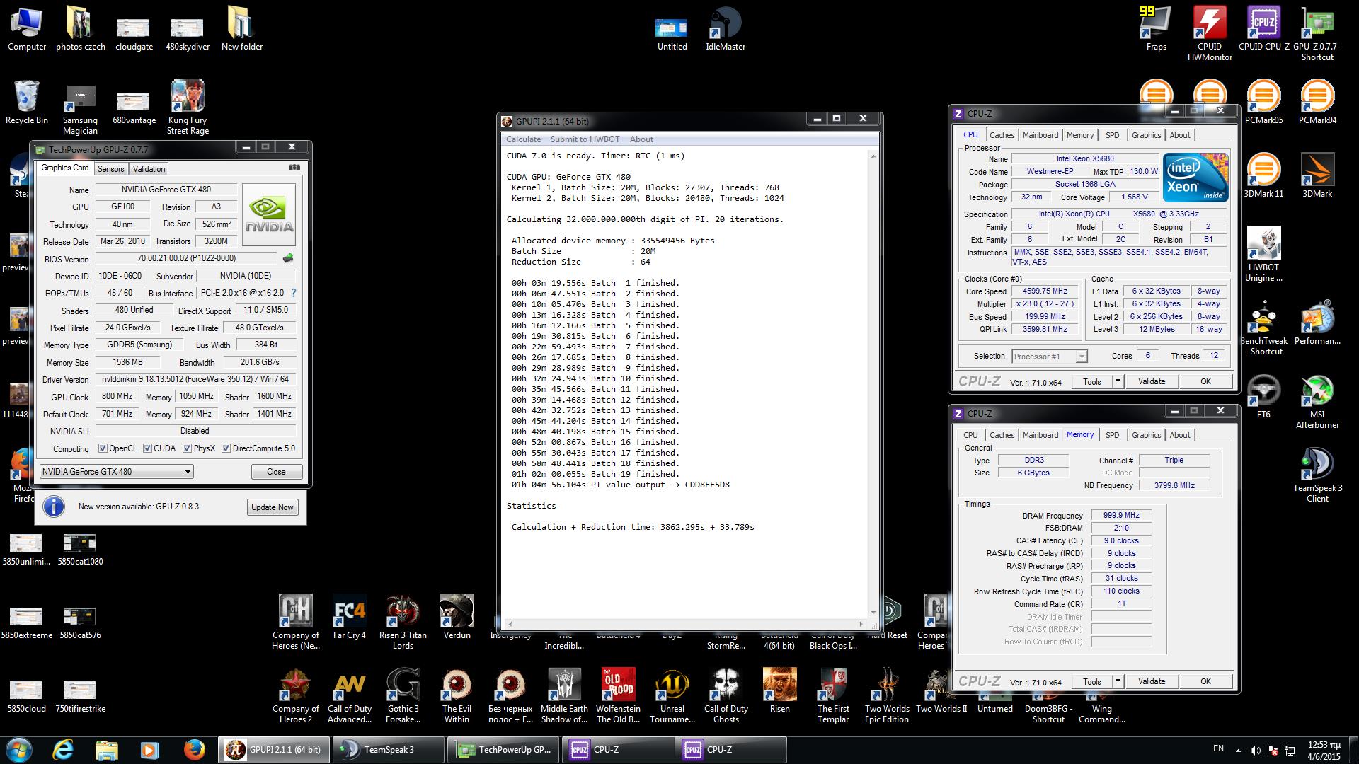Show hidden tray icons arrow

[x=1238, y=750]
